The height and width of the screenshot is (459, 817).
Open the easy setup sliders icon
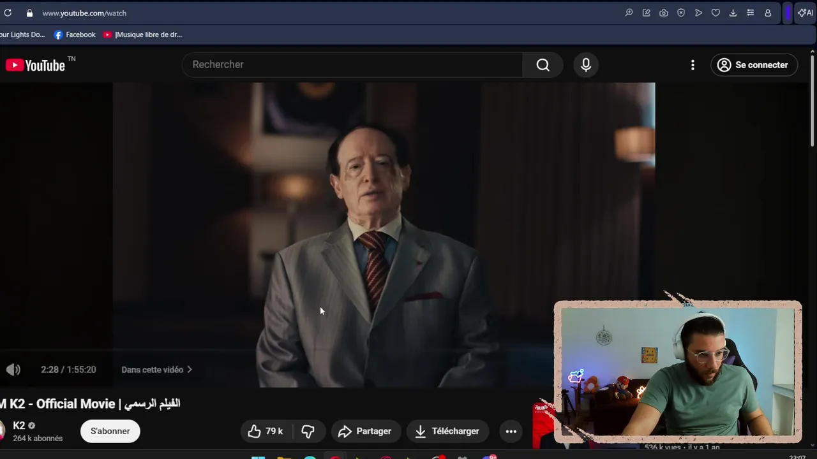click(x=750, y=13)
